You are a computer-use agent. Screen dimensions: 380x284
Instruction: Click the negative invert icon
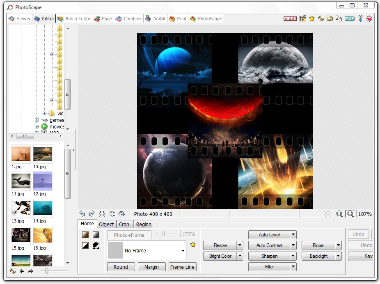(x=96, y=245)
